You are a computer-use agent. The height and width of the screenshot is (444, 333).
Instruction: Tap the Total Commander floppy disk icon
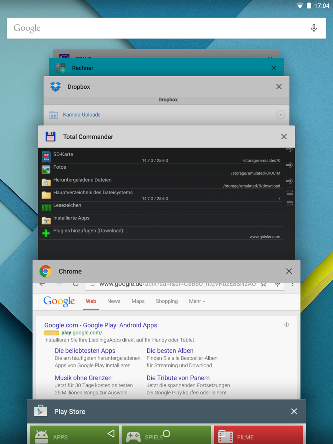(x=50, y=137)
